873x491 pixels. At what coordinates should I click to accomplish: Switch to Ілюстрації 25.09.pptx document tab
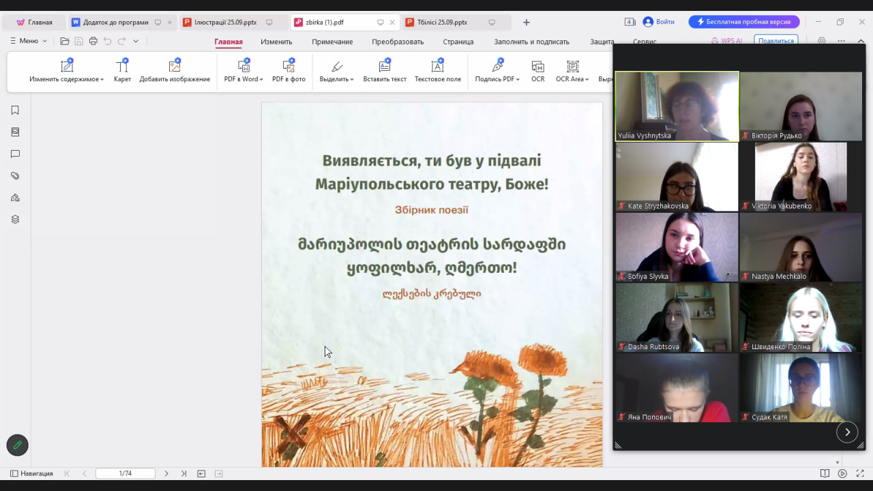click(225, 22)
